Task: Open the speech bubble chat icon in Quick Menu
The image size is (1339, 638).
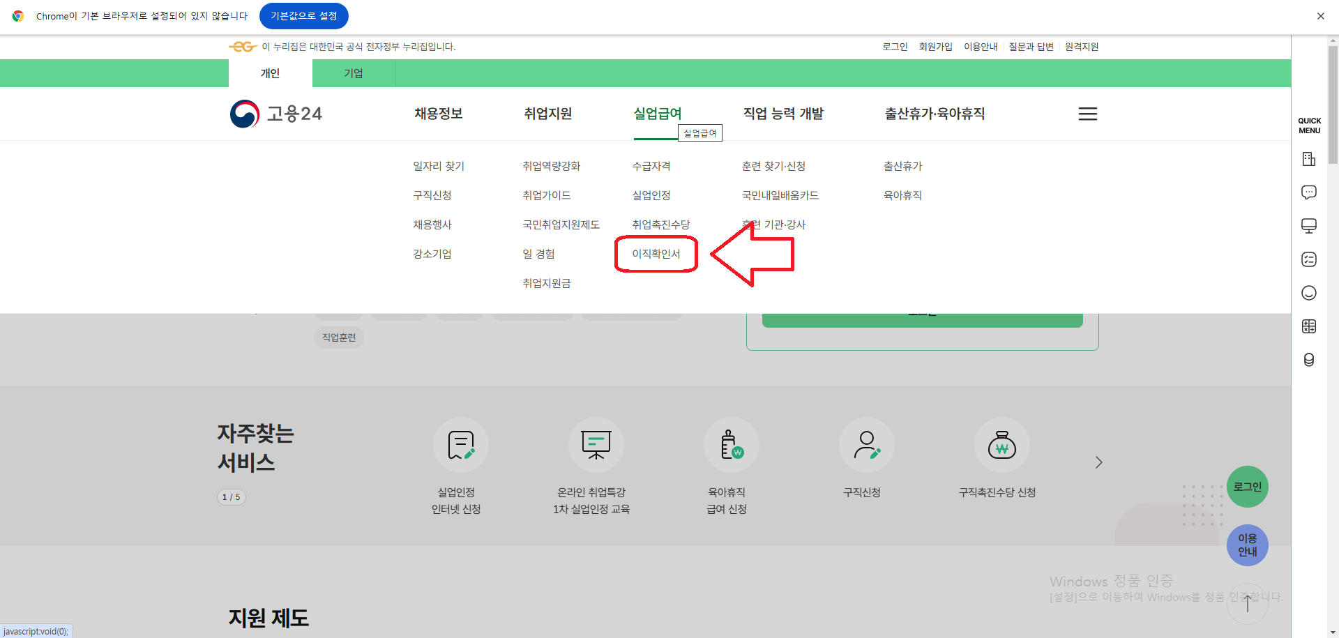Action: tap(1309, 192)
